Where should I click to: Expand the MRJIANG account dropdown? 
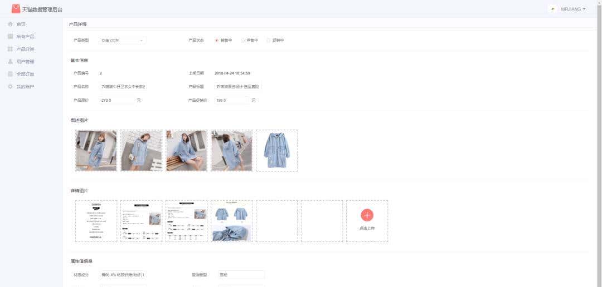(x=573, y=9)
